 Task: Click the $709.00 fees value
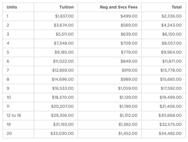(x=129, y=43)
